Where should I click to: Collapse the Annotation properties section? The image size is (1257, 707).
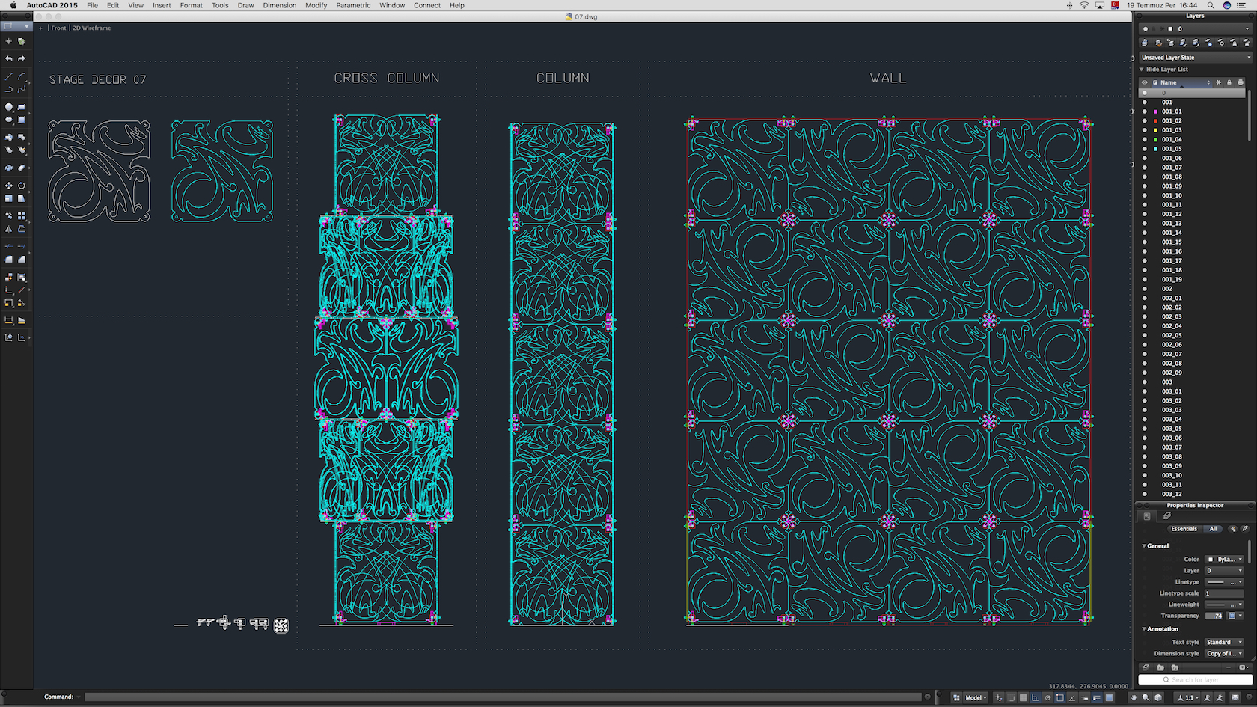(x=1144, y=629)
